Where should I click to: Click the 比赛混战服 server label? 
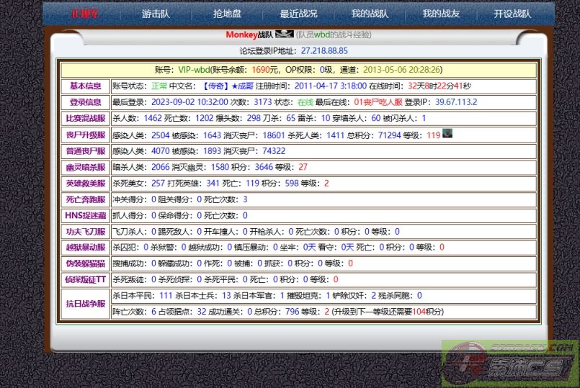coord(85,119)
